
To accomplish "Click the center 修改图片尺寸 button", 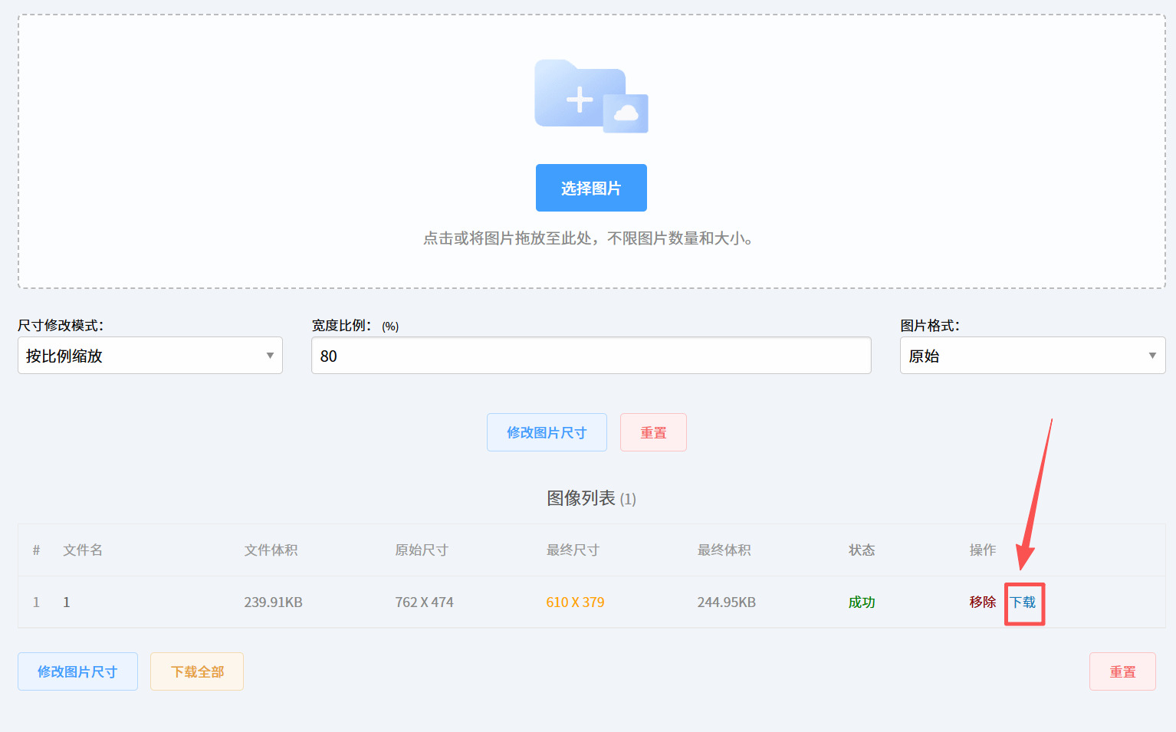I will click(x=547, y=432).
